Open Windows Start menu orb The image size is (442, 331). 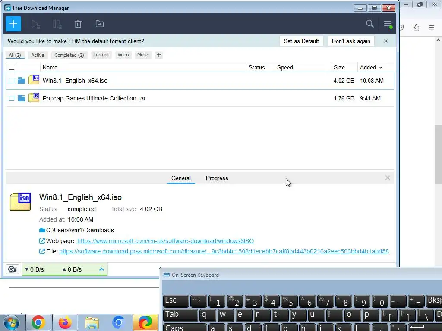click(x=11, y=322)
